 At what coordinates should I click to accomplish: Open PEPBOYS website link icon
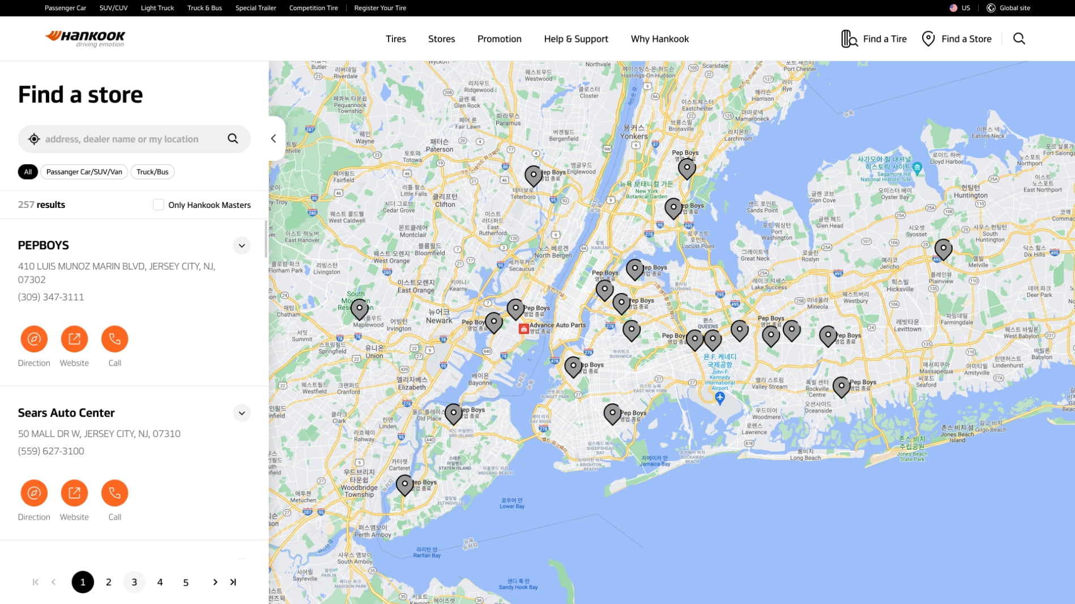74,339
